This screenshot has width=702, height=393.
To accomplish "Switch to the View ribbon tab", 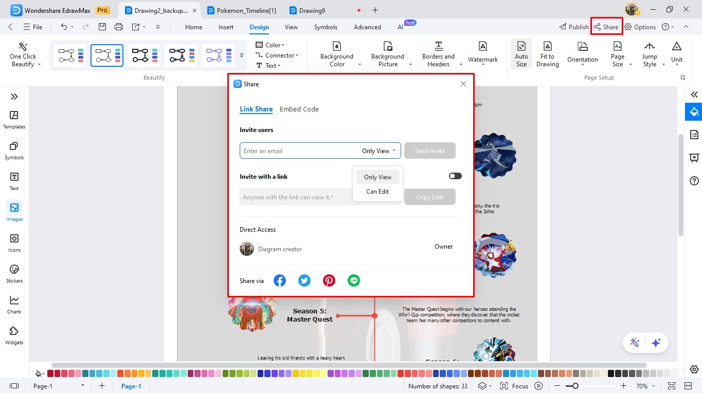I will click(x=291, y=27).
